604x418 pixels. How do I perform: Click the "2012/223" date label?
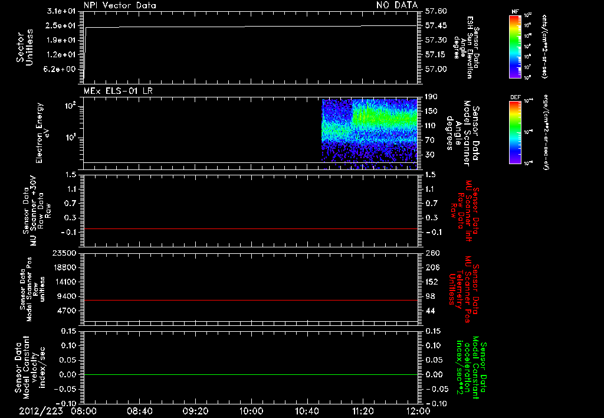pyautogui.click(x=41, y=411)
